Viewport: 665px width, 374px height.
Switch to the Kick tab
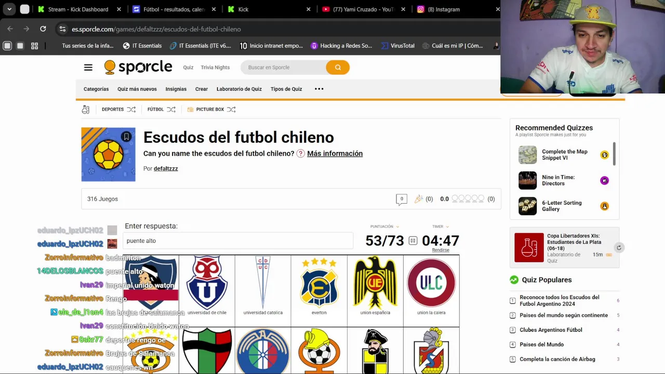coord(268,9)
